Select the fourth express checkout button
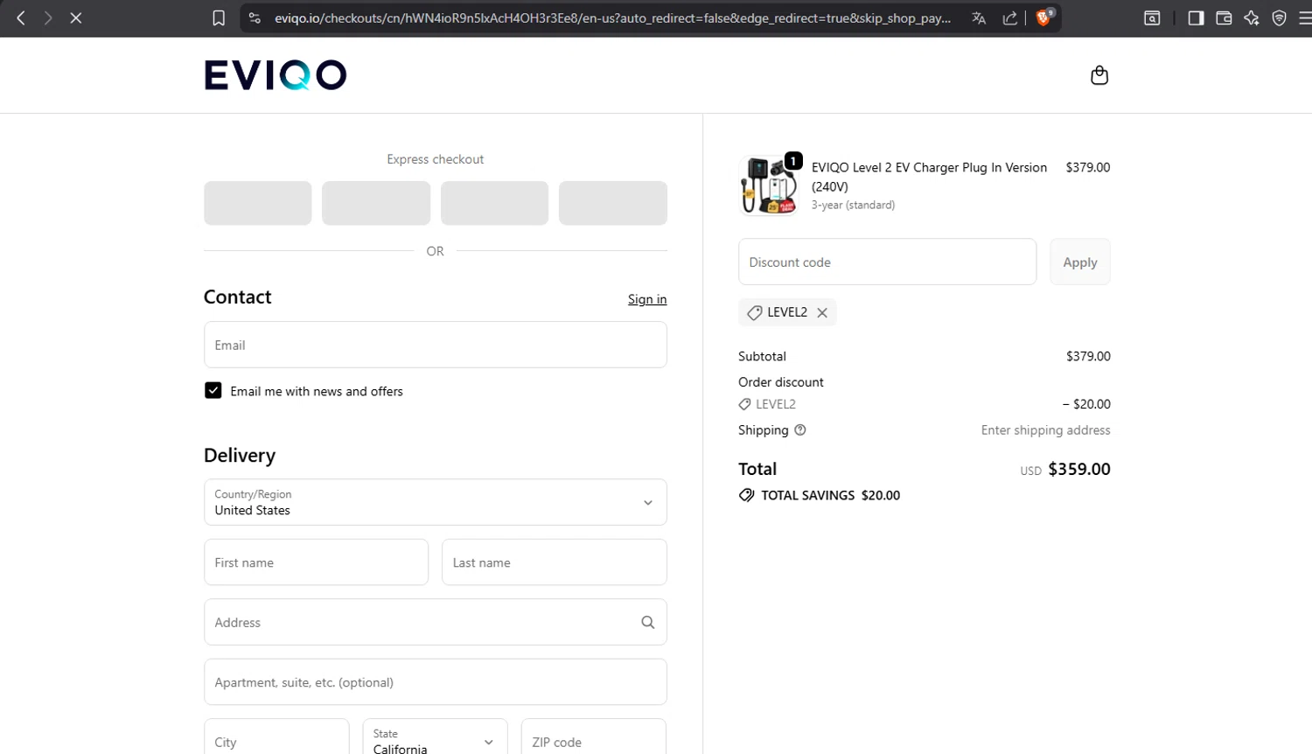1312x754 pixels. [x=613, y=203]
